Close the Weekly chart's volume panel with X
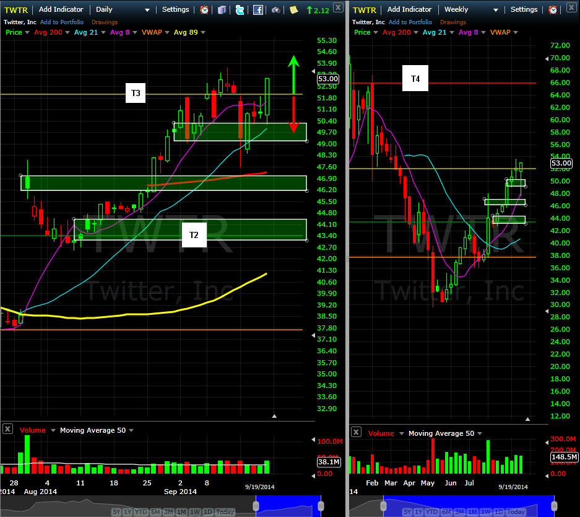580x517 pixels. point(356,432)
